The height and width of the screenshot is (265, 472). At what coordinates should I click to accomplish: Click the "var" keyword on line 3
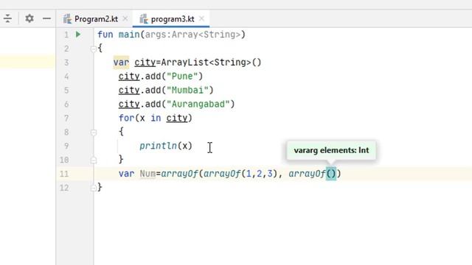tap(121, 62)
